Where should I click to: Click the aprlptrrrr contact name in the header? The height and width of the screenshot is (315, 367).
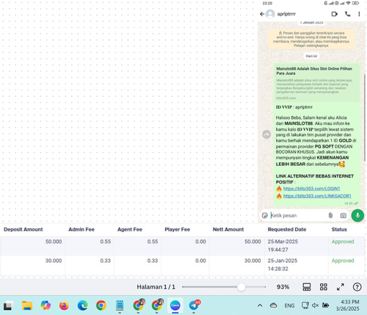point(286,14)
